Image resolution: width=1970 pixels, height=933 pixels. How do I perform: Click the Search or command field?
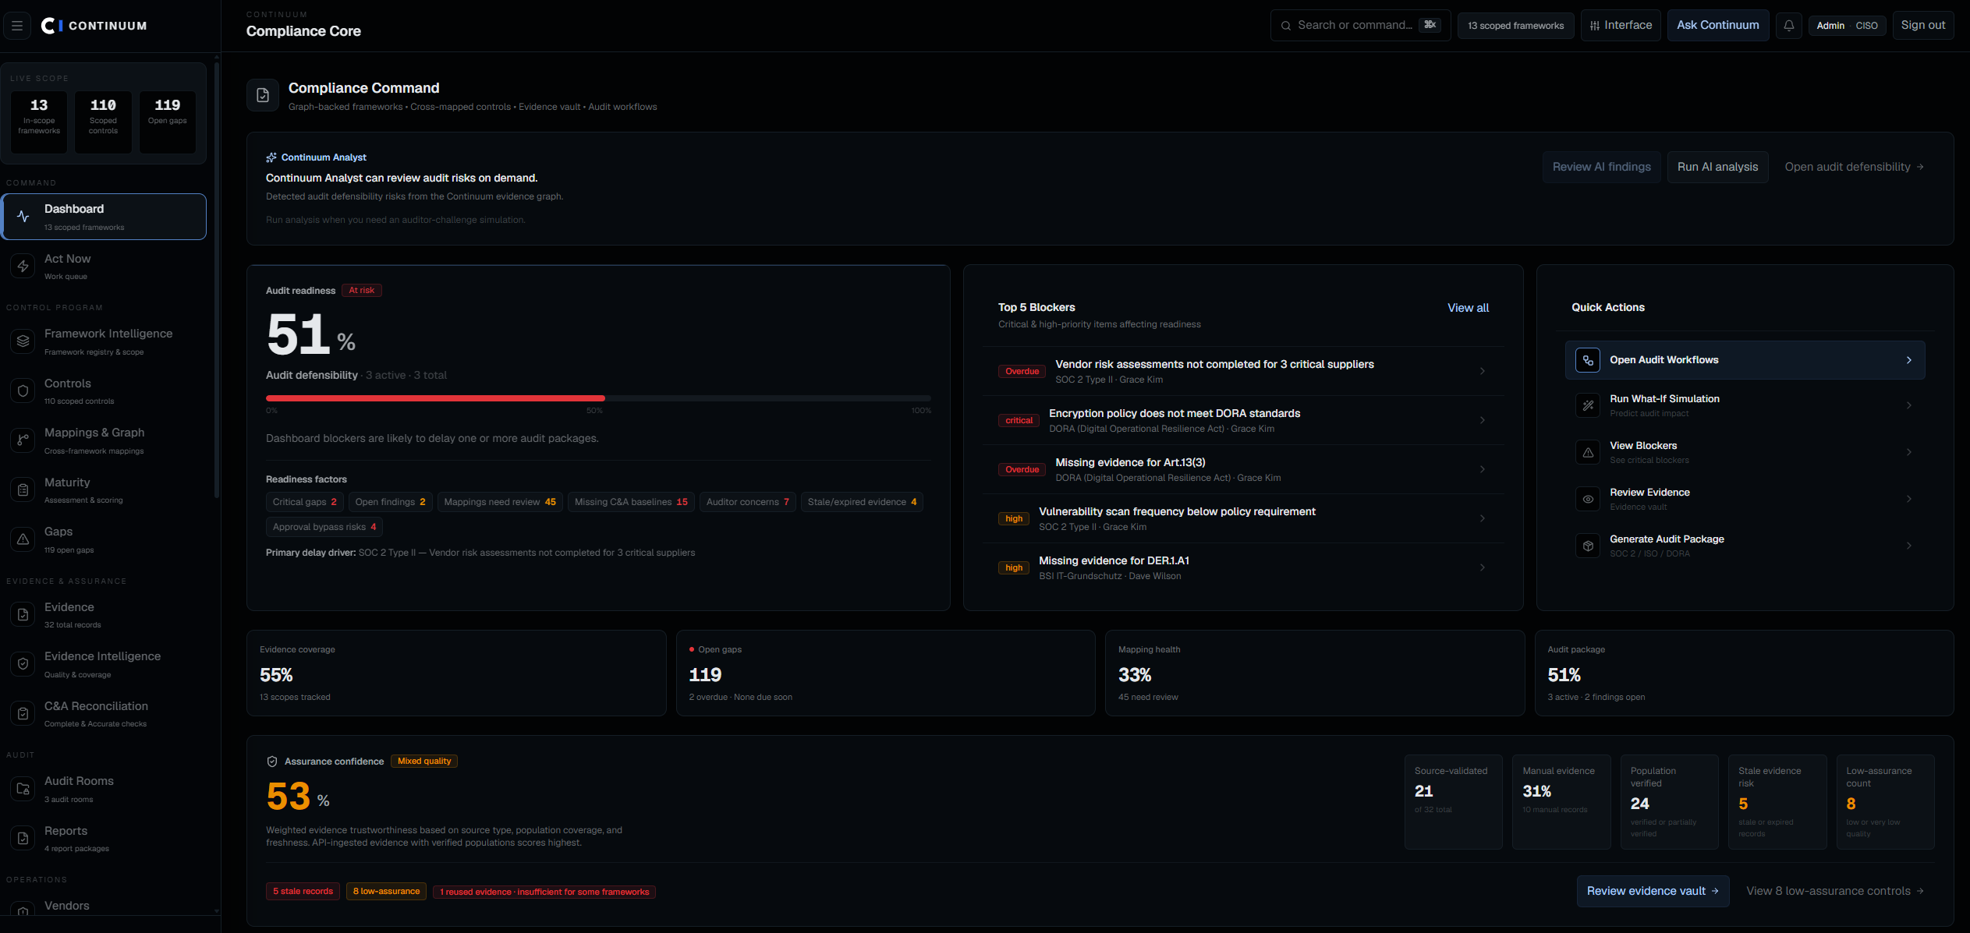[1360, 26]
